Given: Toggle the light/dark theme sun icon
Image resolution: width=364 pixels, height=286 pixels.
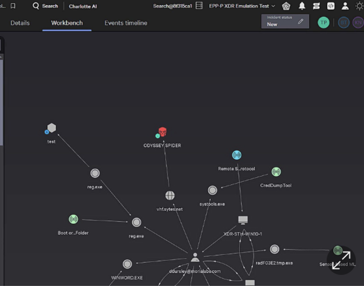Looking at the screenshot, I should (x=359, y=6).
